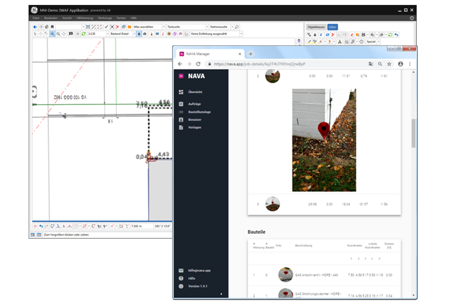Open the 'Keine Einfärbung ausgewählt' dropdown
Viewport: 457px width, 305px height.
[x=241, y=34]
